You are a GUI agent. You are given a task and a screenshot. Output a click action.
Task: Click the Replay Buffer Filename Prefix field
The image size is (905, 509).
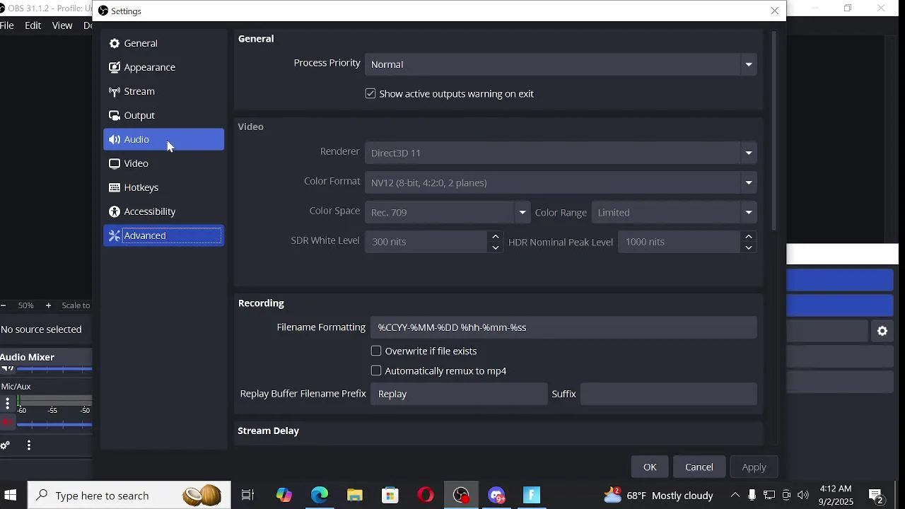pyautogui.click(x=459, y=394)
